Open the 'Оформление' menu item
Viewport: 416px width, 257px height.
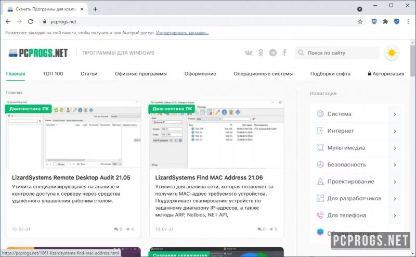pyautogui.click(x=200, y=73)
